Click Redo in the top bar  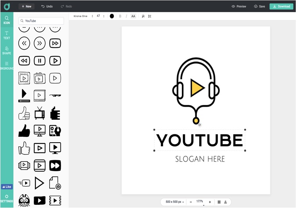[x=66, y=6]
